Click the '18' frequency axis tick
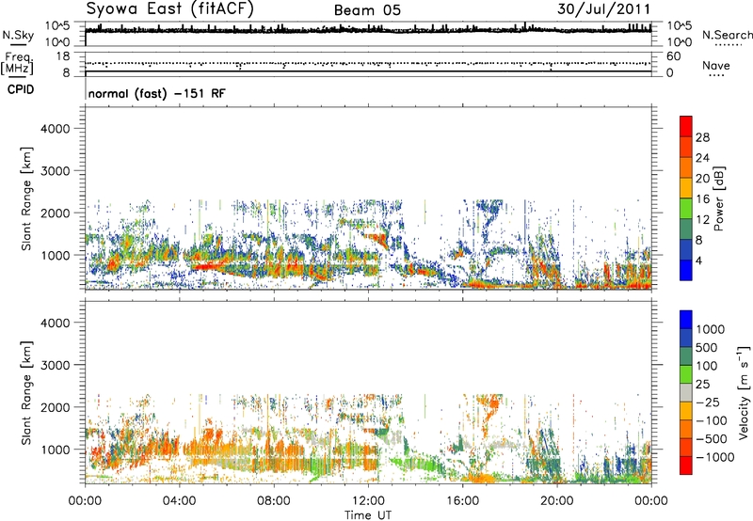The width and height of the screenshot is (753, 521). pyautogui.click(x=62, y=56)
